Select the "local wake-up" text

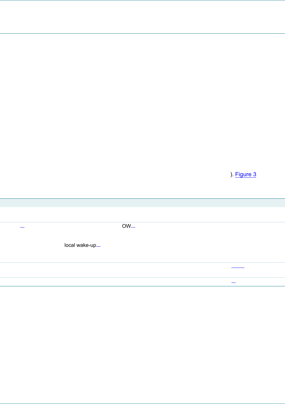(80, 245)
